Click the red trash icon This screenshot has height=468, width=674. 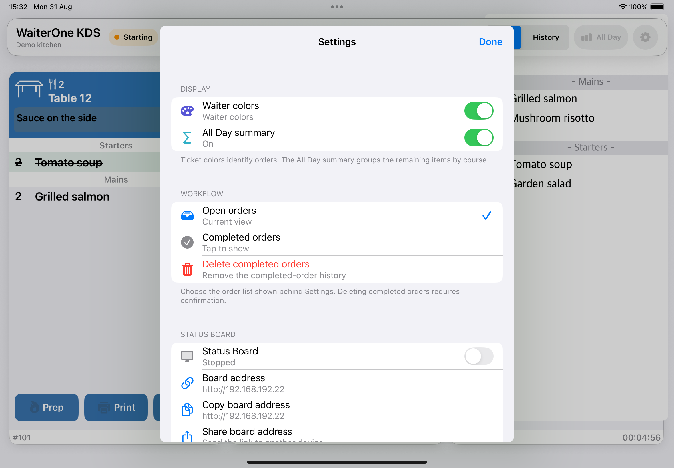tap(187, 269)
